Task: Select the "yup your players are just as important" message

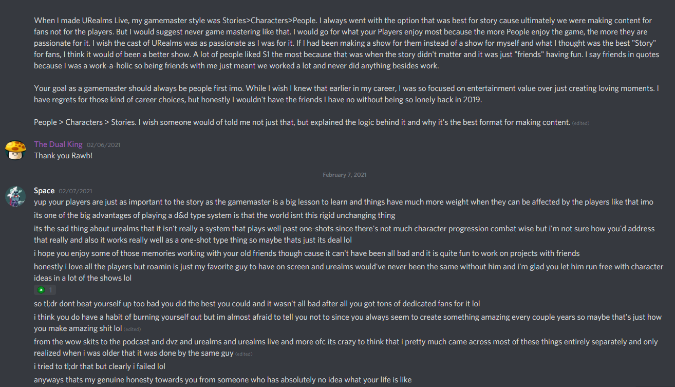Action: coord(344,202)
